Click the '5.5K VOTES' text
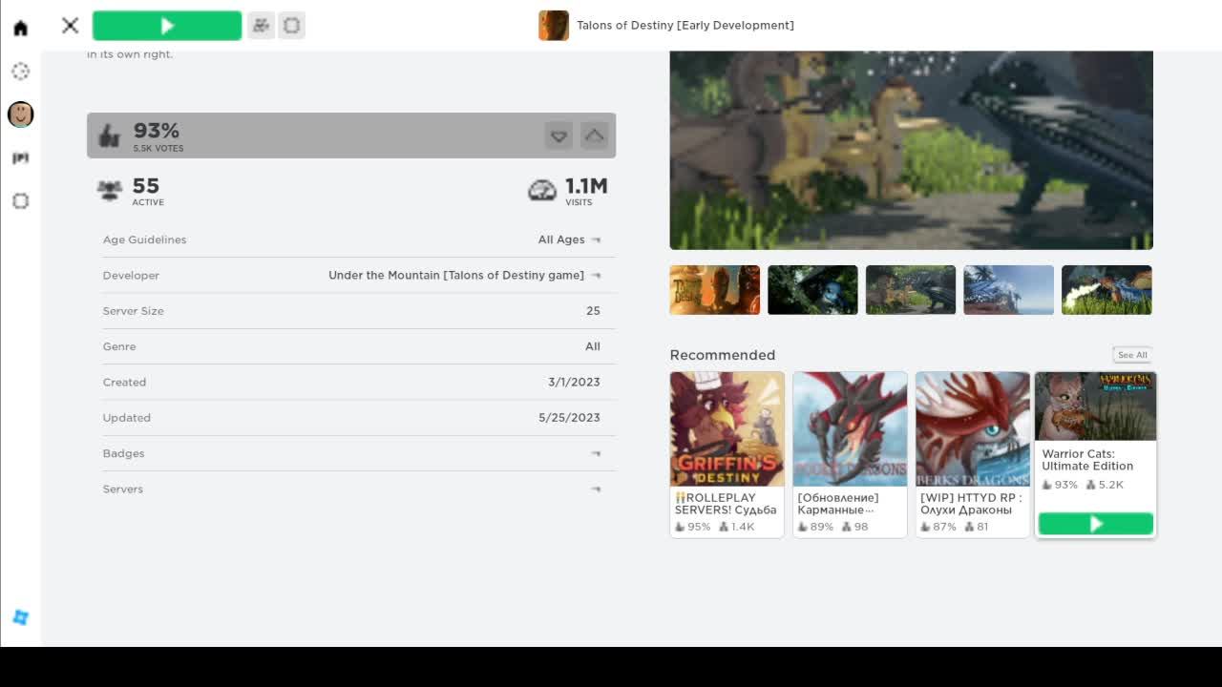This screenshot has height=687, width=1222. (x=158, y=149)
